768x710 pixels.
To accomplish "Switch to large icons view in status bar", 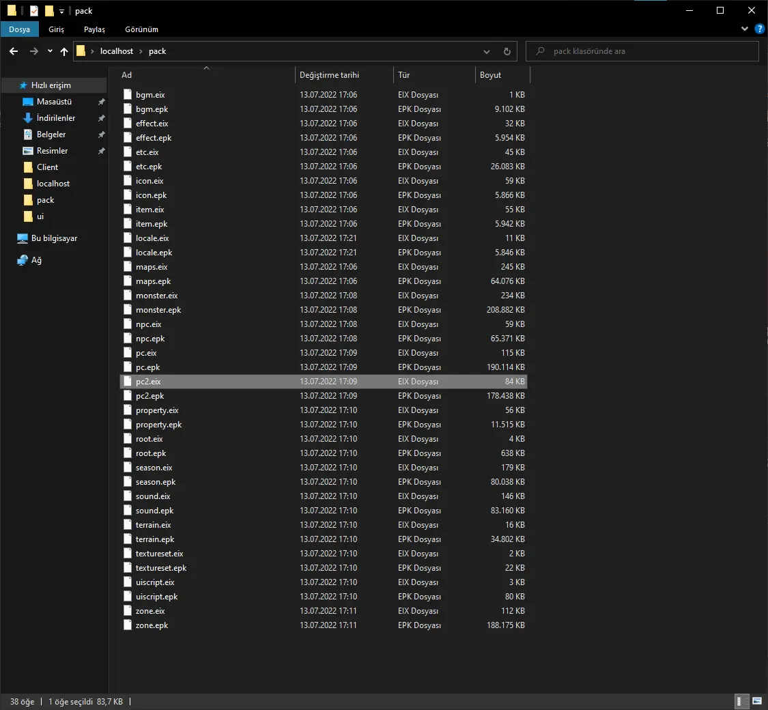I will pyautogui.click(x=756, y=701).
